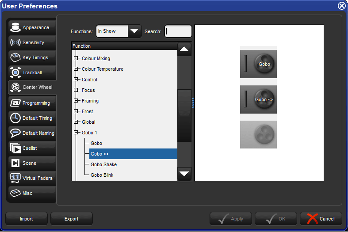The height and width of the screenshot is (232, 348).
Task: Click the red X on the Cancel button
Action: click(313, 219)
